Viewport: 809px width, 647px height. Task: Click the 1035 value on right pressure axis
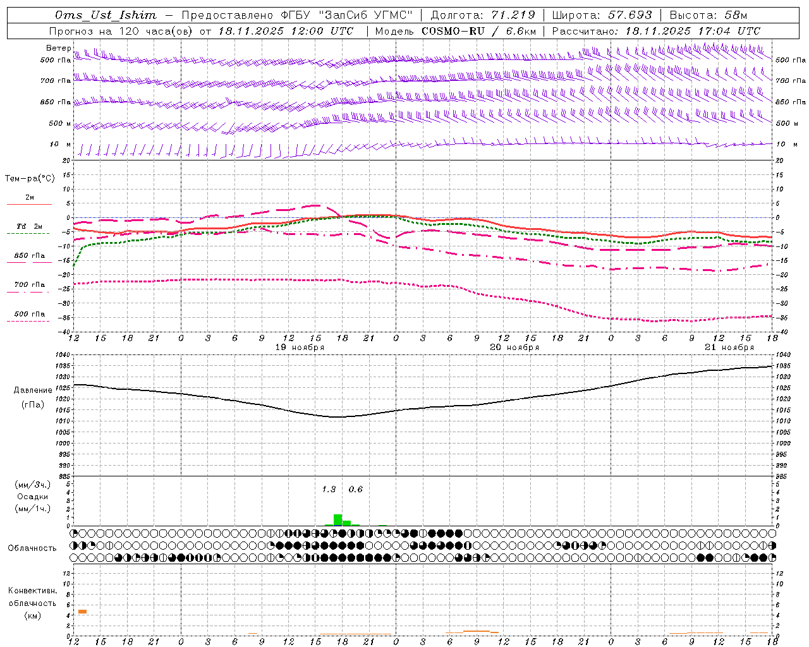782,366
